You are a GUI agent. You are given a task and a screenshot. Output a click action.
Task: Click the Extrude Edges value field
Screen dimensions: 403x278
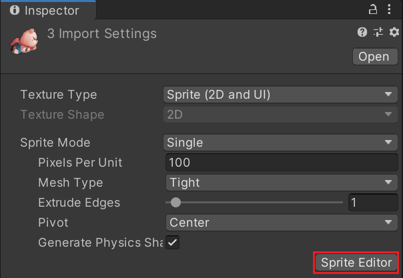click(x=373, y=203)
